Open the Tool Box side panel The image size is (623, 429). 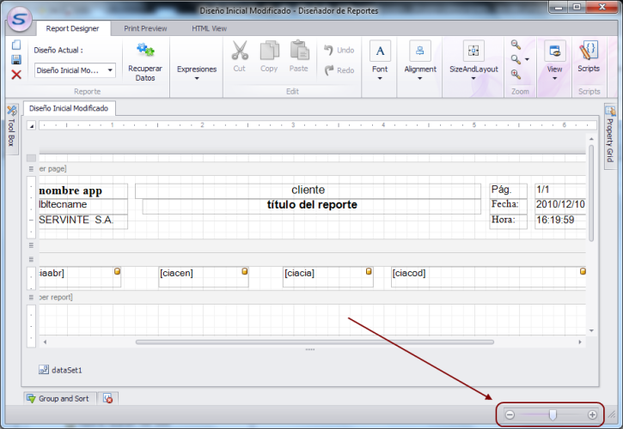tap(11, 126)
